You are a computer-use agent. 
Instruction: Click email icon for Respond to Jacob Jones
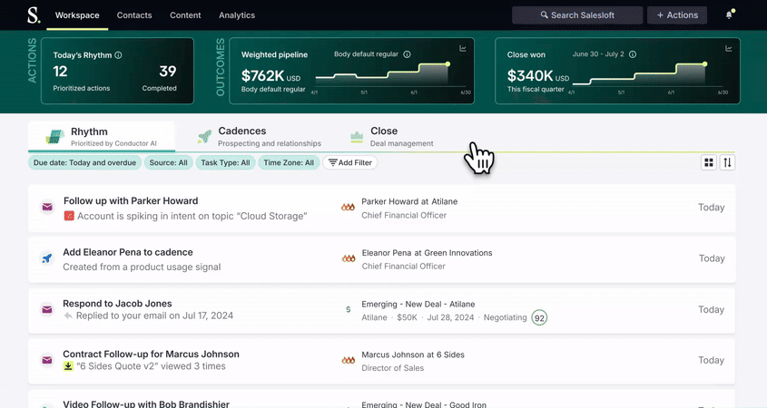tap(47, 309)
